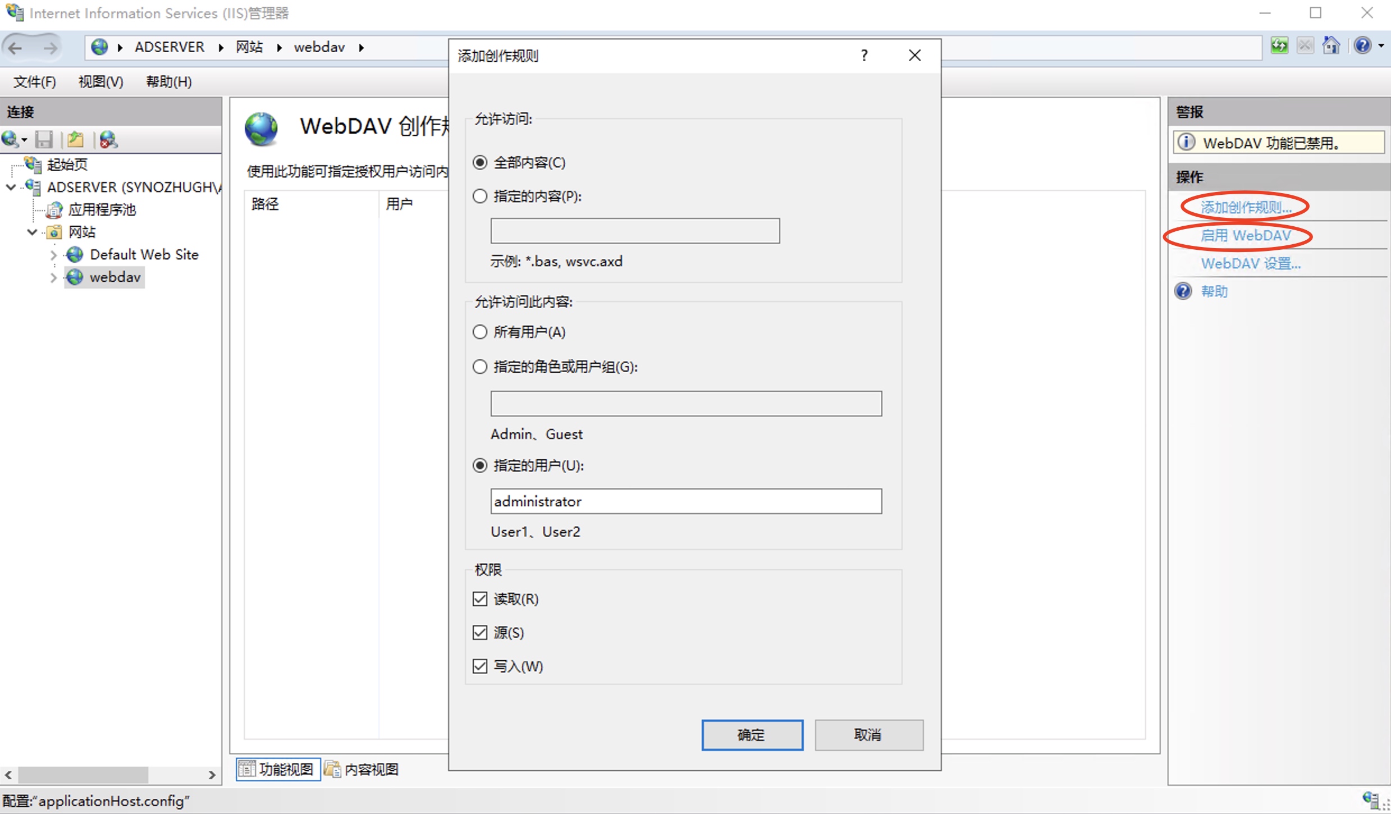The width and height of the screenshot is (1391, 814).
Task: Click breadcrumb arrow after webdav
Action: coord(362,48)
